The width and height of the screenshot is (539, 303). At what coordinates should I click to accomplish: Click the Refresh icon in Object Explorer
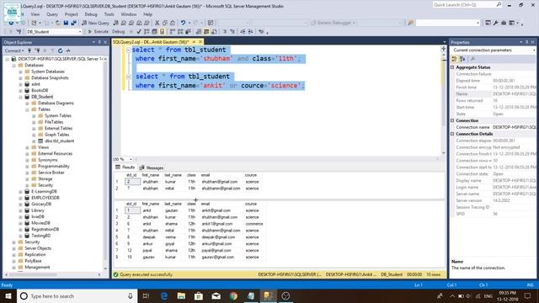click(x=60, y=50)
